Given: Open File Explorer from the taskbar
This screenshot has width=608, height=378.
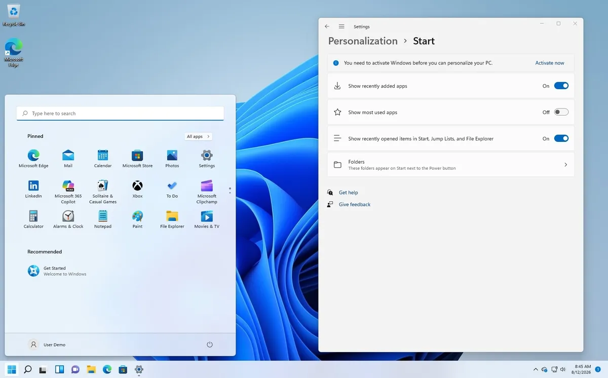Looking at the screenshot, I should [91, 369].
